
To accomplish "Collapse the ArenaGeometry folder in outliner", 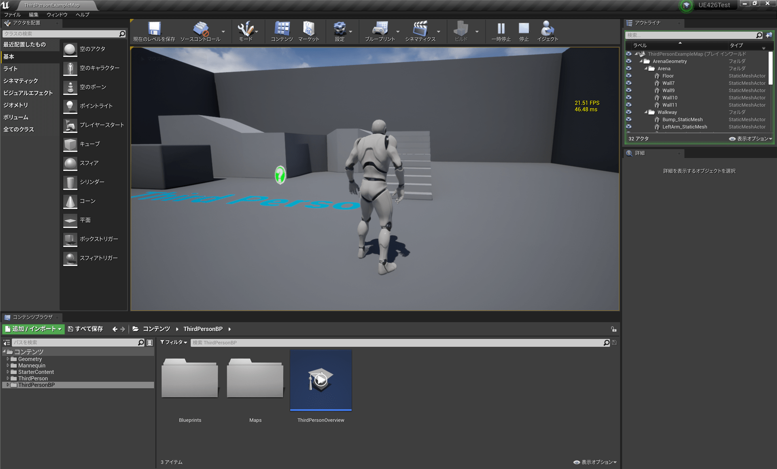I will point(641,61).
